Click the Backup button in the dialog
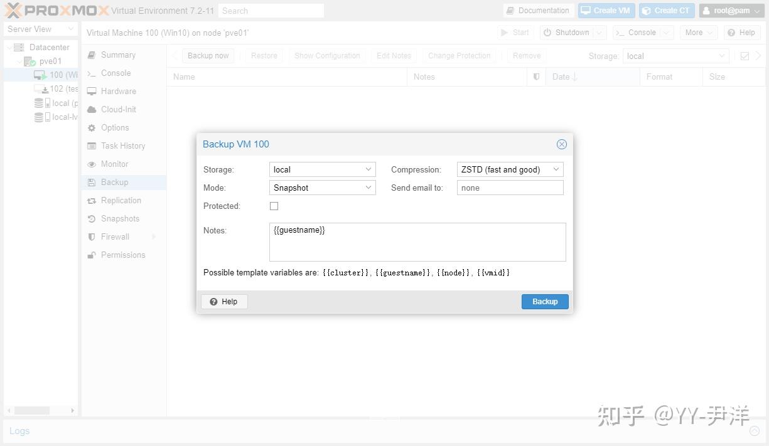This screenshot has height=446, width=769. 544,301
